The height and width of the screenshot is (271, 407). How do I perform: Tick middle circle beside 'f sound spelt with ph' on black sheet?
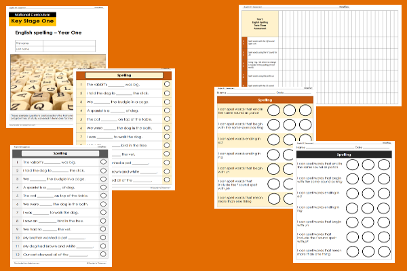tap(368, 237)
